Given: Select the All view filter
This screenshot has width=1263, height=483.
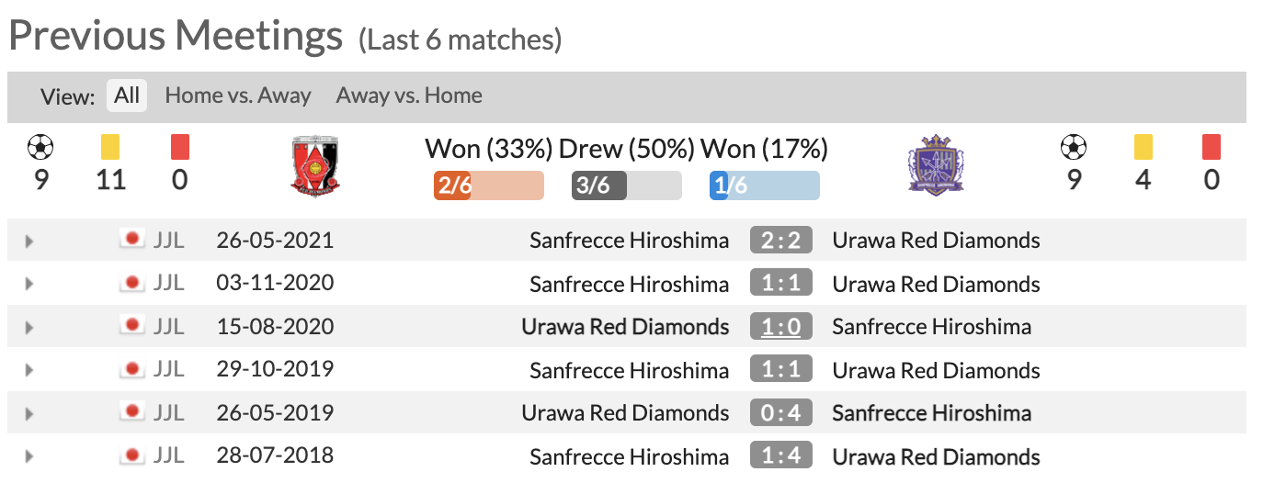Looking at the screenshot, I should [x=127, y=95].
